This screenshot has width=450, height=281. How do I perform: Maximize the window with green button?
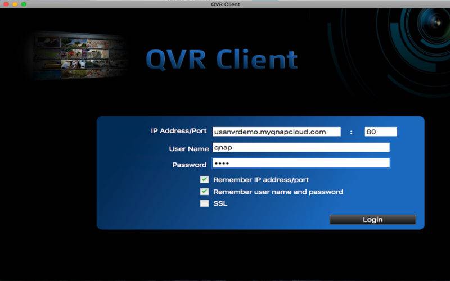click(x=24, y=4)
